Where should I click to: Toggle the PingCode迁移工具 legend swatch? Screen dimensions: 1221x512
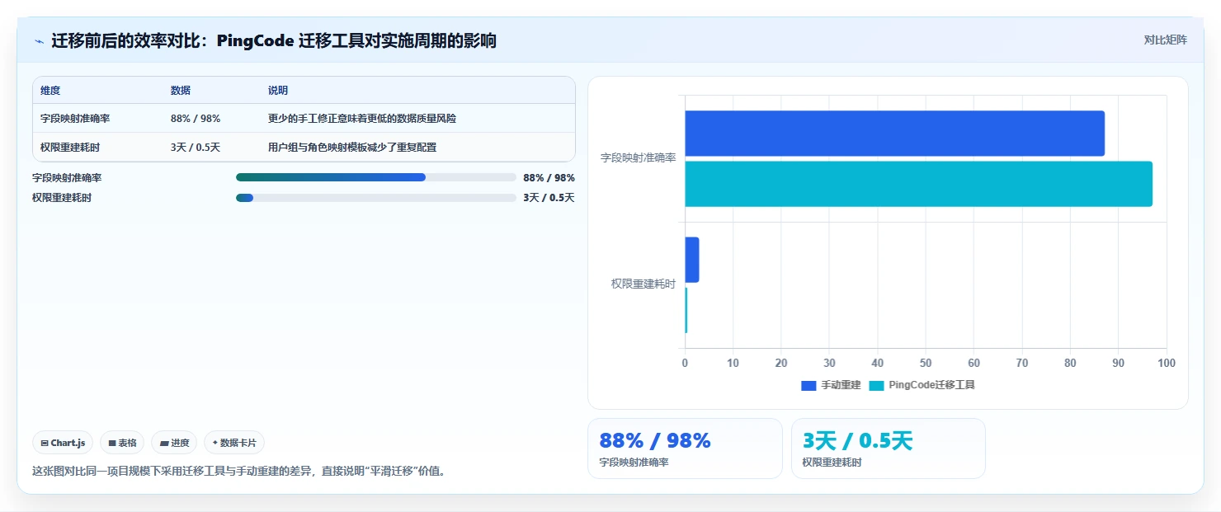pyautogui.click(x=875, y=385)
